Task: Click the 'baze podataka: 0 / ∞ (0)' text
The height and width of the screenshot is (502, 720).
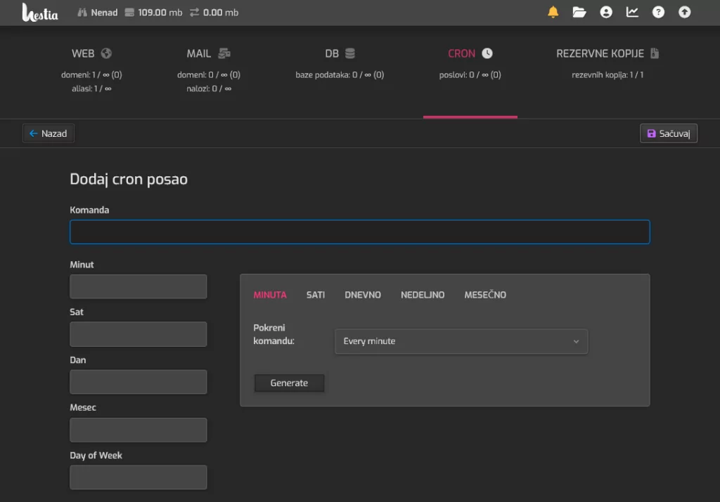Action: pyautogui.click(x=340, y=74)
